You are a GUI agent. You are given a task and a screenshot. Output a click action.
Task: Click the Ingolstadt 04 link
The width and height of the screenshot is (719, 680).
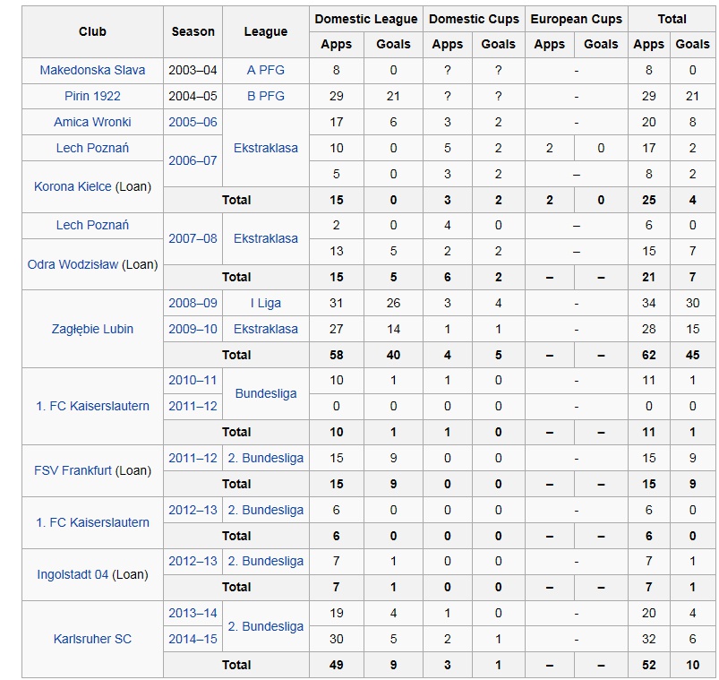click(x=73, y=574)
